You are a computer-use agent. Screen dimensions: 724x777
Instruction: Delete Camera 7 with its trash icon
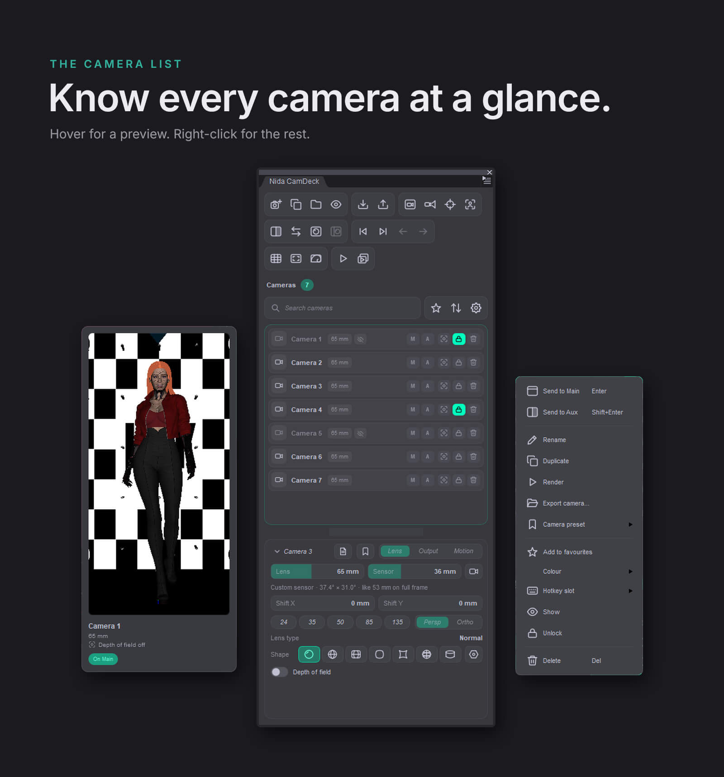473,480
